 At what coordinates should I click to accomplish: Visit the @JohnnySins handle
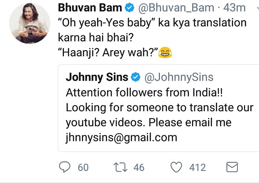pyautogui.click(x=179, y=77)
